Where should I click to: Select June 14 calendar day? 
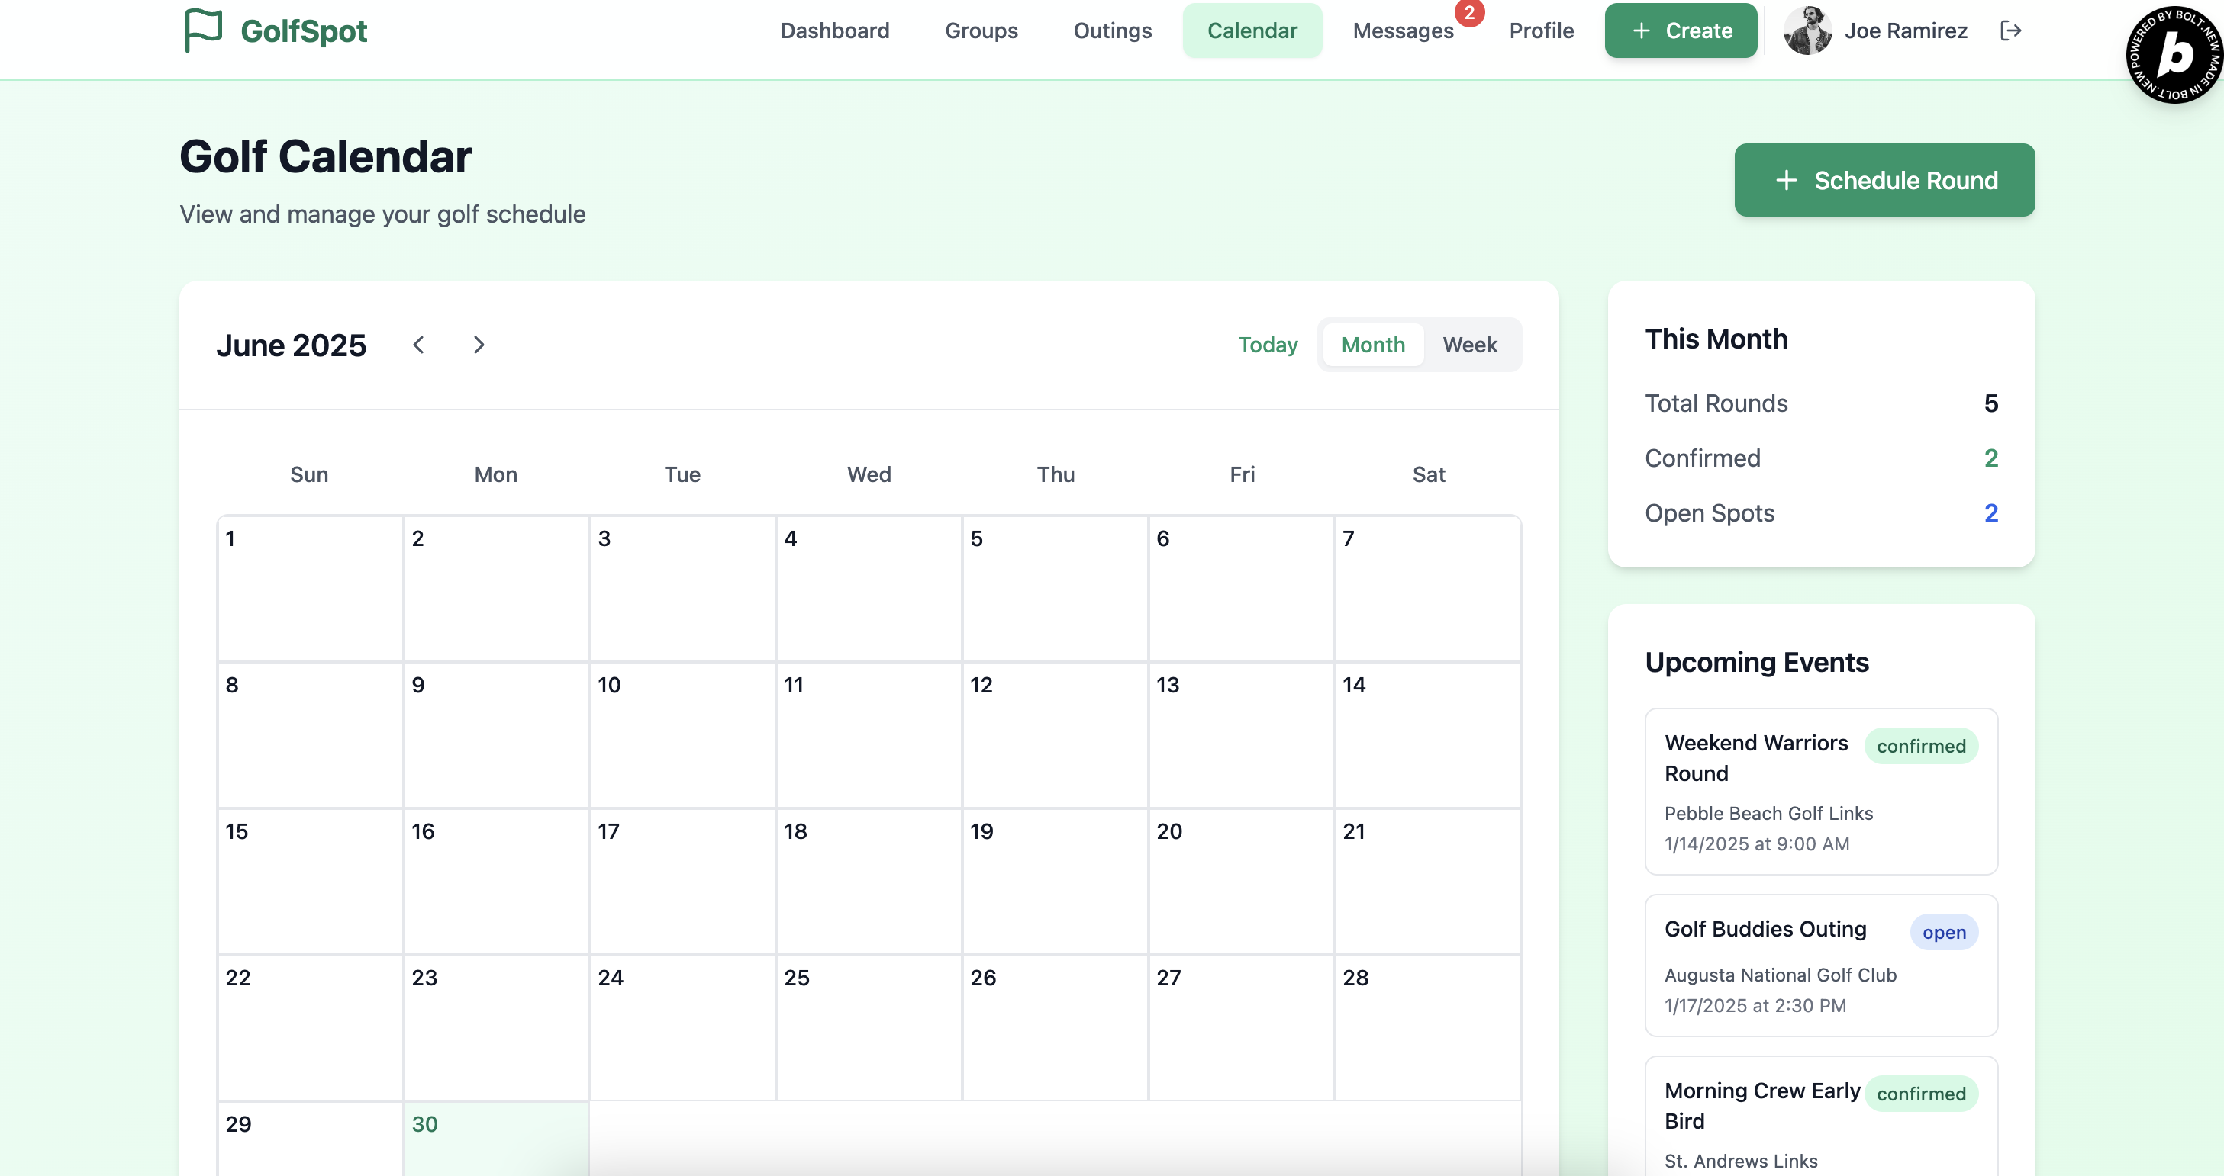pyautogui.click(x=1426, y=734)
